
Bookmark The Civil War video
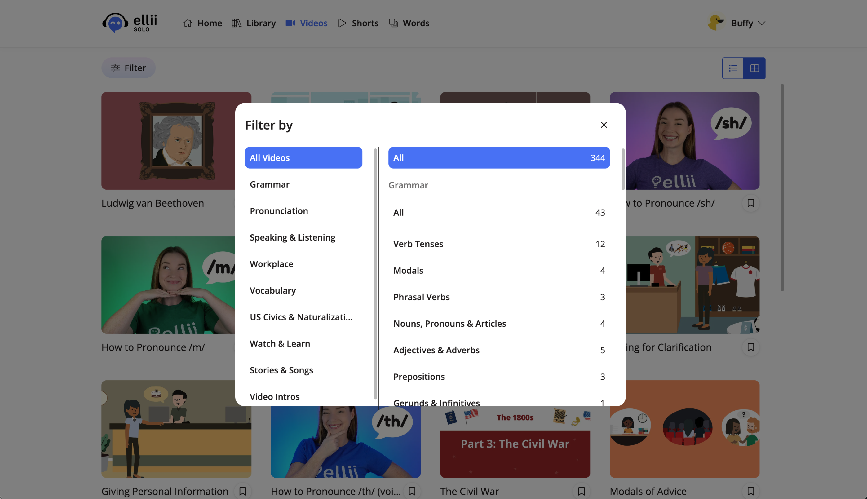581,491
